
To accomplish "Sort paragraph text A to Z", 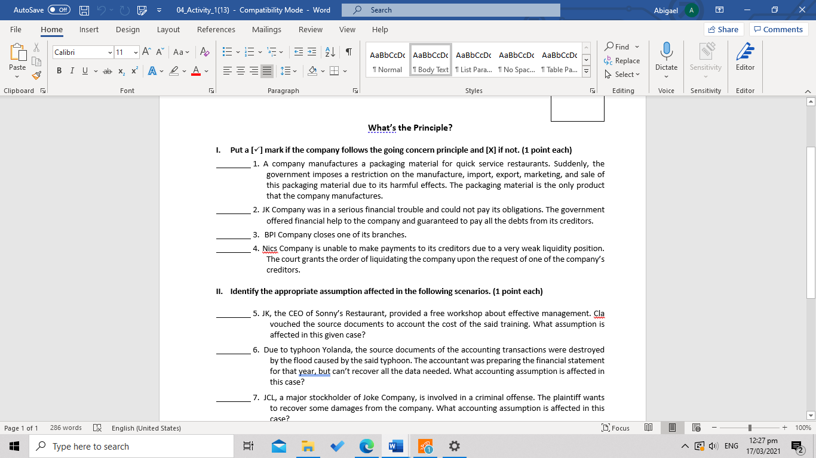I will [x=330, y=52].
